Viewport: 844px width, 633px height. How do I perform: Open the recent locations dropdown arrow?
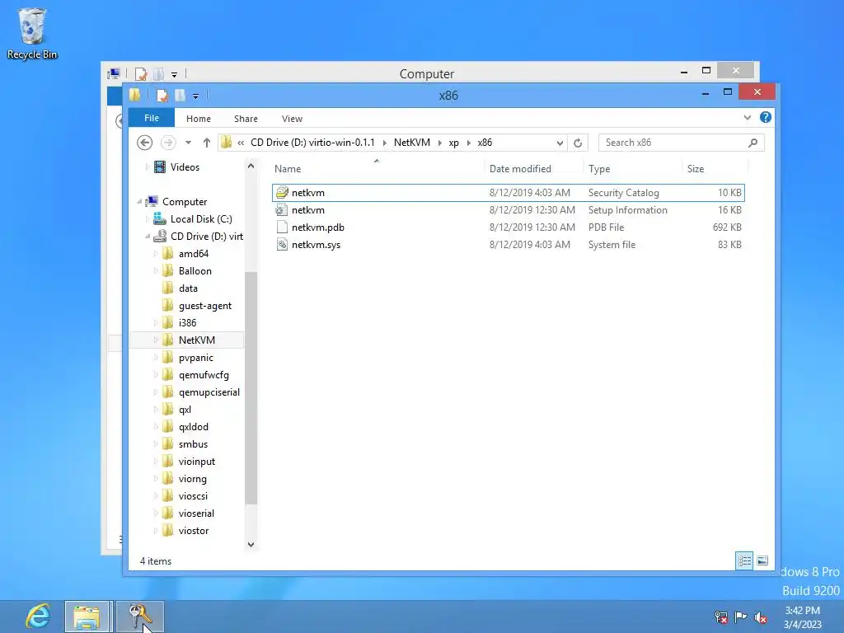coord(188,143)
